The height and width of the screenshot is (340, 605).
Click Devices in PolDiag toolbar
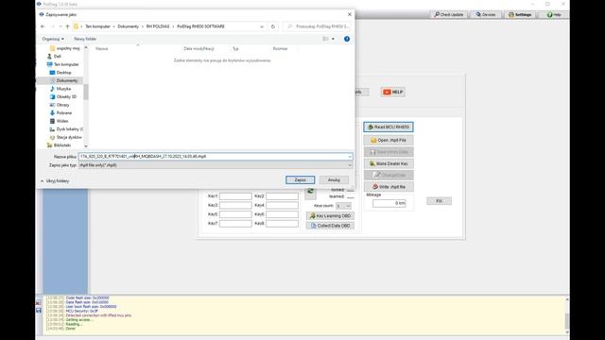pyautogui.click(x=486, y=15)
